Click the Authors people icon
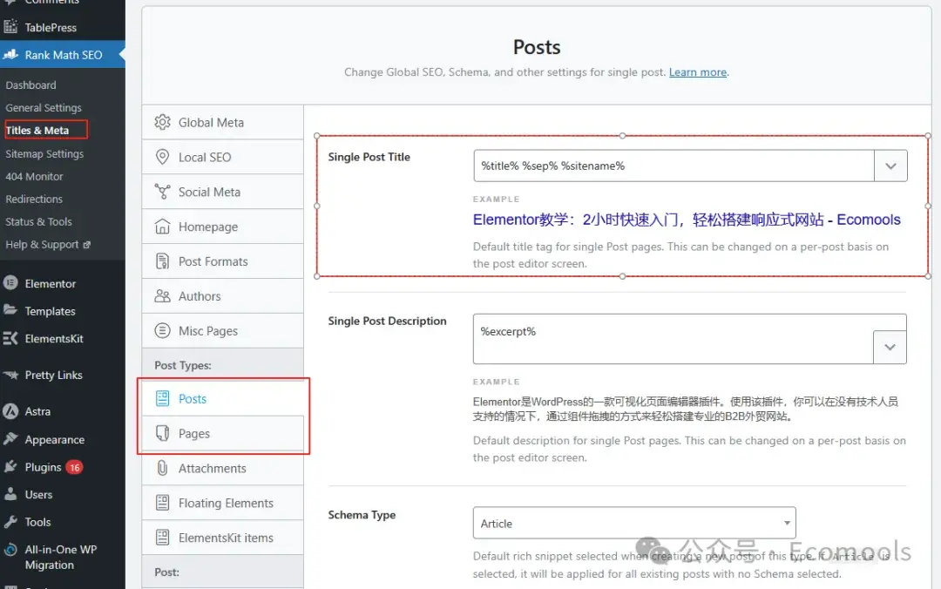This screenshot has height=589, width=941. click(162, 297)
